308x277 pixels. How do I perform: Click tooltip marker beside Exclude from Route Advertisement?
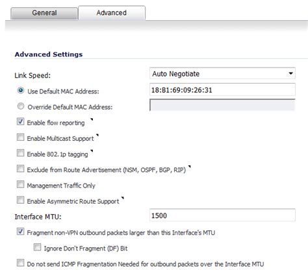click(190, 167)
